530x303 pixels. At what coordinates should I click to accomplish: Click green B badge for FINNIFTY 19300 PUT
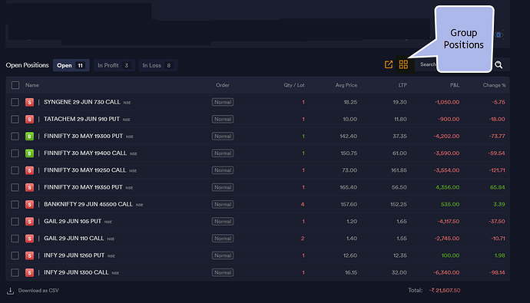[29, 137]
